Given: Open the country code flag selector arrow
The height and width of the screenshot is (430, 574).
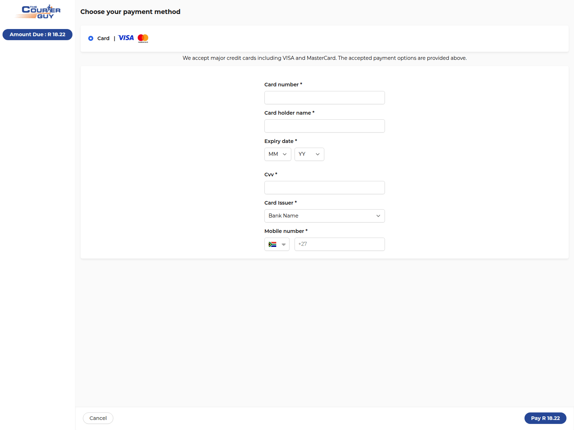Looking at the screenshot, I should pos(283,244).
